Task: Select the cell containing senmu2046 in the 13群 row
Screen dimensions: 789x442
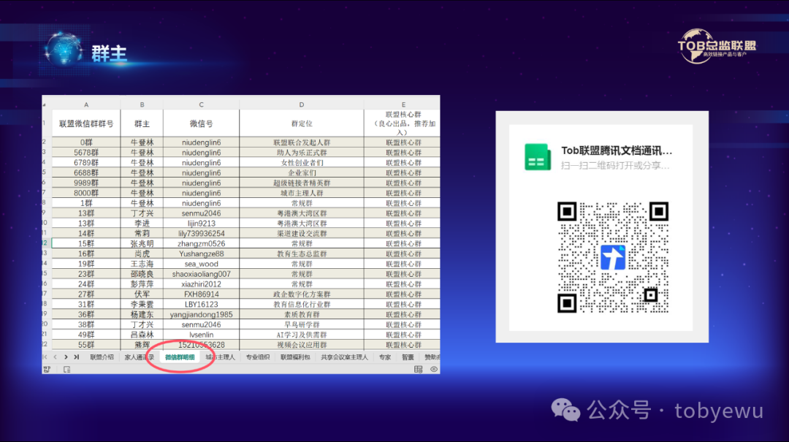Action: point(202,213)
